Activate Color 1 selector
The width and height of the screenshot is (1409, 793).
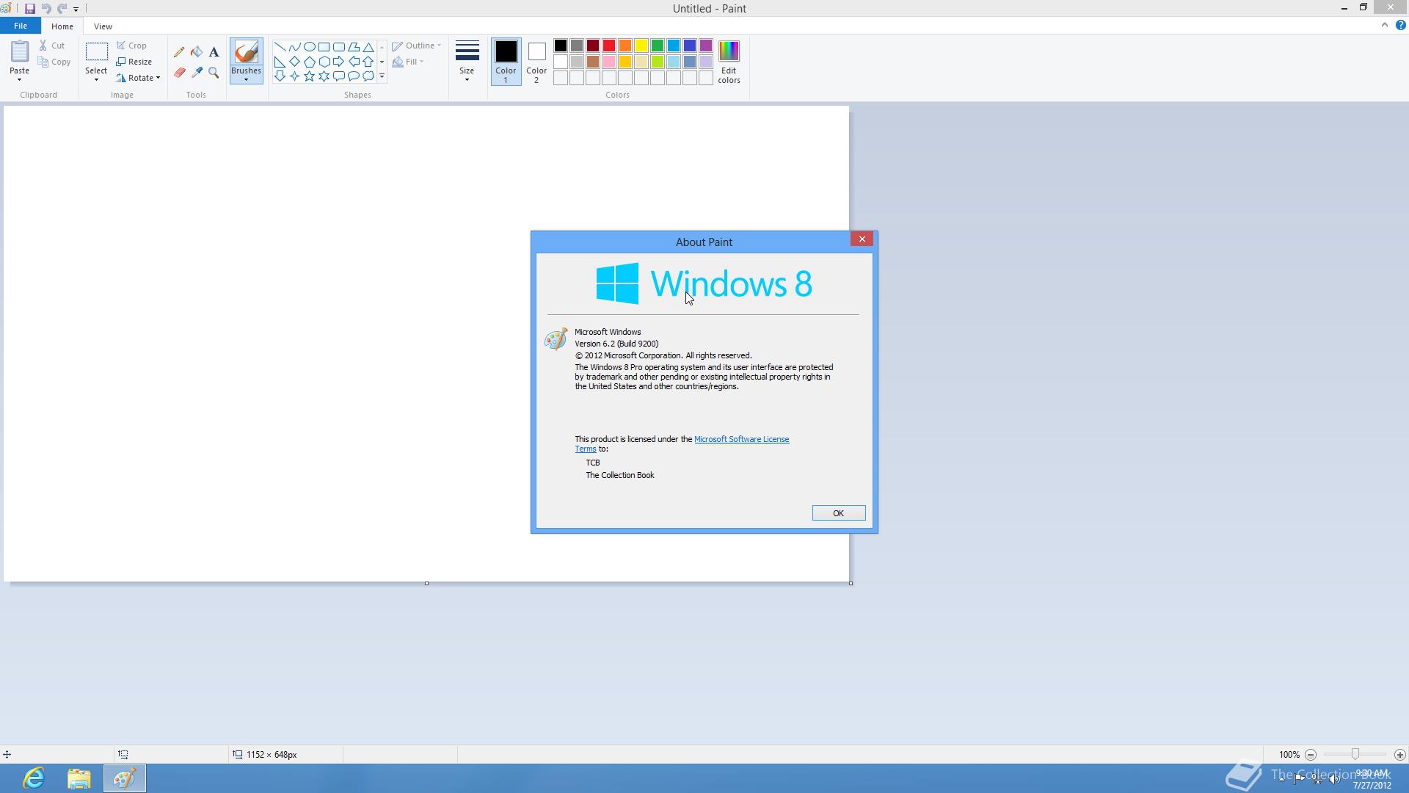[506, 62]
